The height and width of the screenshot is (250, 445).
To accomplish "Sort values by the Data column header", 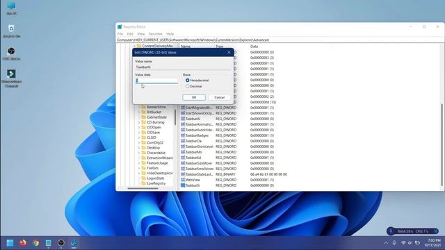I will [254, 47].
